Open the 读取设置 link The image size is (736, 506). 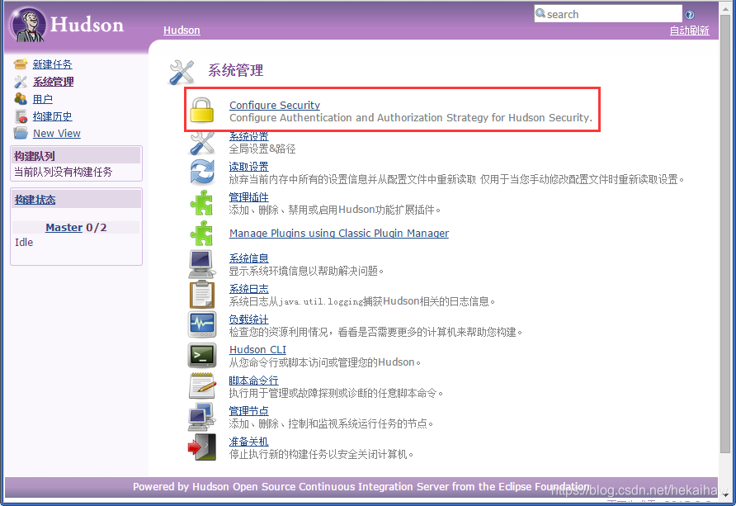(x=249, y=167)
